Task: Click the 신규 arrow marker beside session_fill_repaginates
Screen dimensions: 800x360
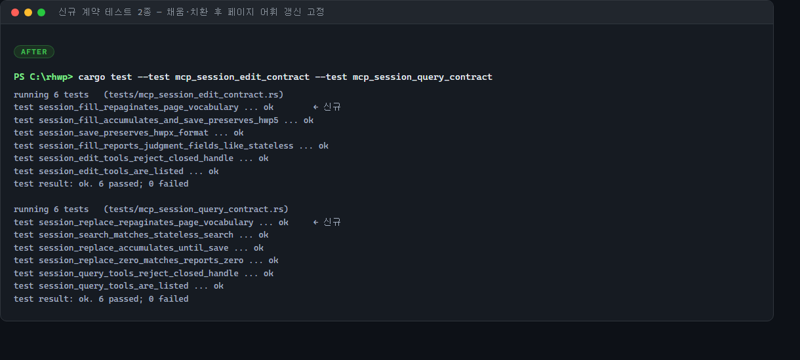Action: (x=327, y=107)
